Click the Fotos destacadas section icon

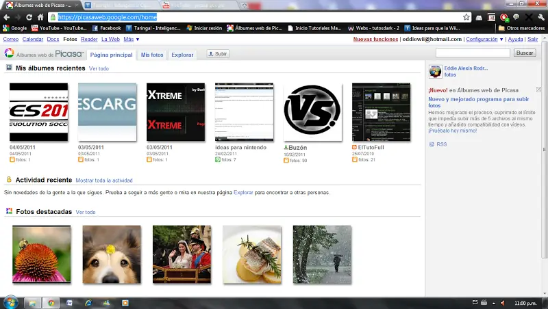[9, 211]
